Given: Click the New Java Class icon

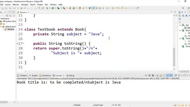Looking at the screenshot, I should [74, 8].
